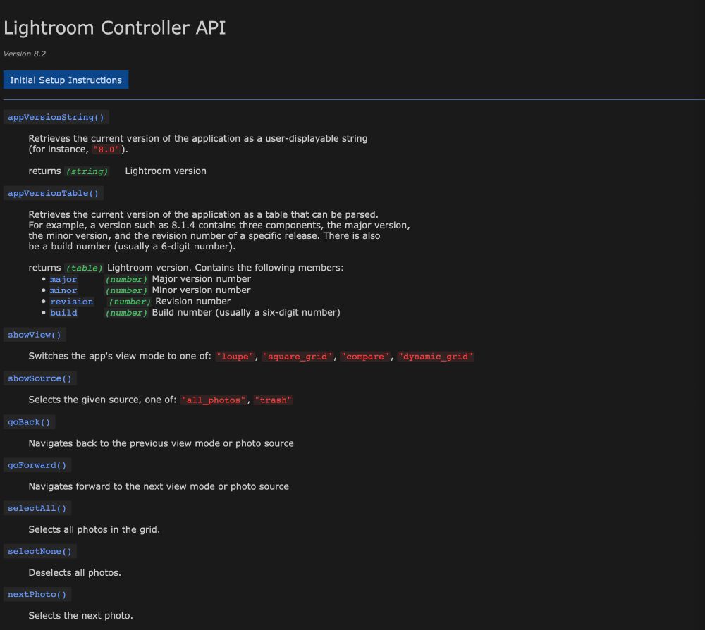Click the appVersionTable() function name
This screenshot has height=630, width=705.
(x=53, y=193)
